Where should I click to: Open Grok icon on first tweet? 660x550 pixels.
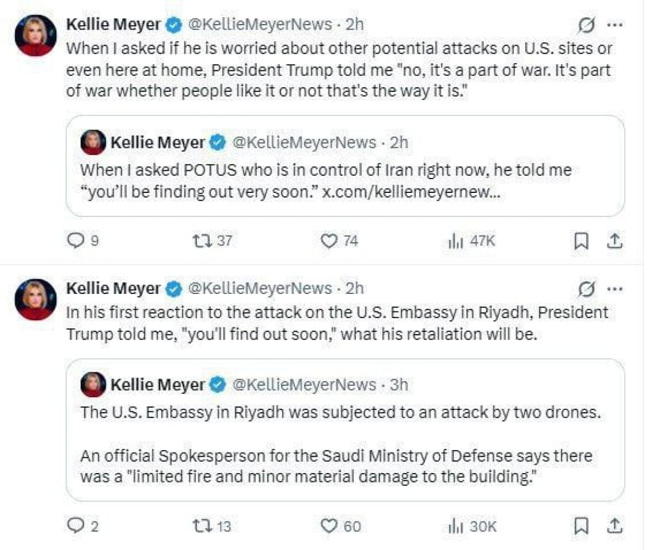coord(587,25)
